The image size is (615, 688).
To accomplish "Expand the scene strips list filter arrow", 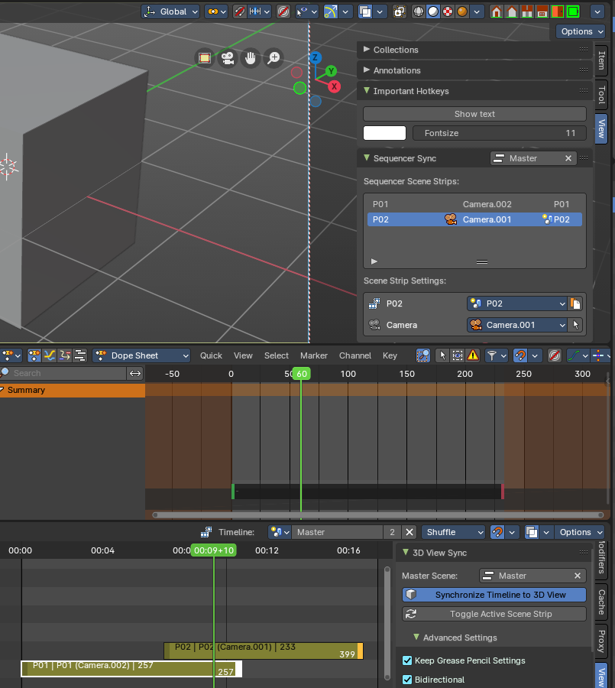I will (374, 261).
